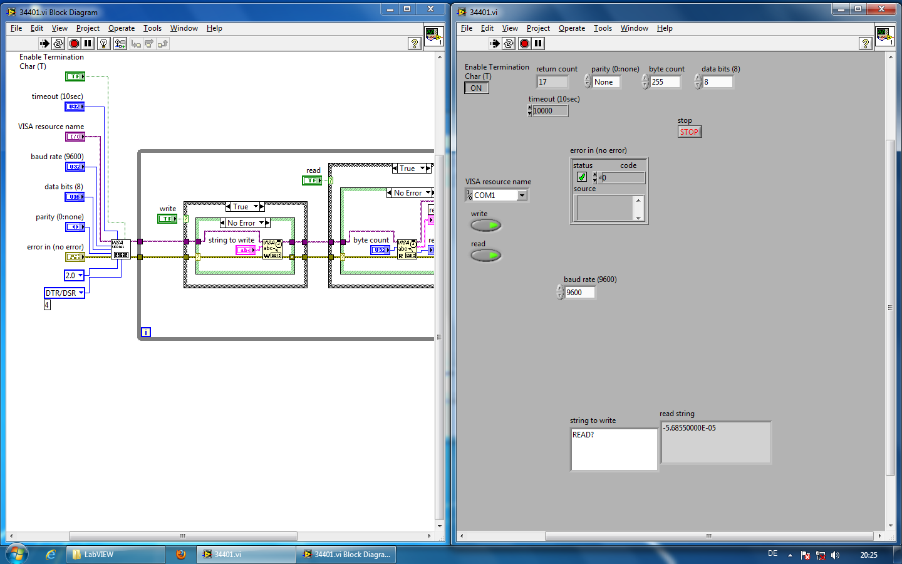
Task: Click the Windows Start button
Action: [17, 554]
